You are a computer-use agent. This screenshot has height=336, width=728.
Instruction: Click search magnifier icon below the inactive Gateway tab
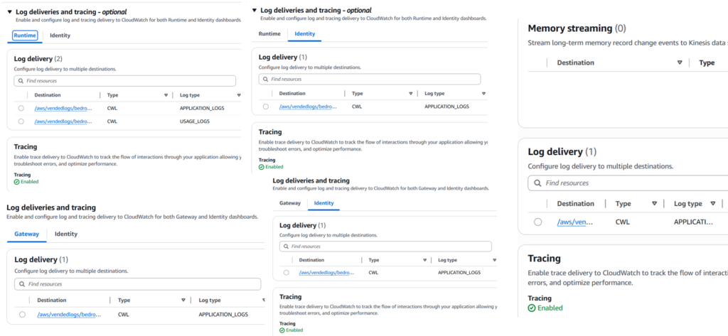point(286,246)
